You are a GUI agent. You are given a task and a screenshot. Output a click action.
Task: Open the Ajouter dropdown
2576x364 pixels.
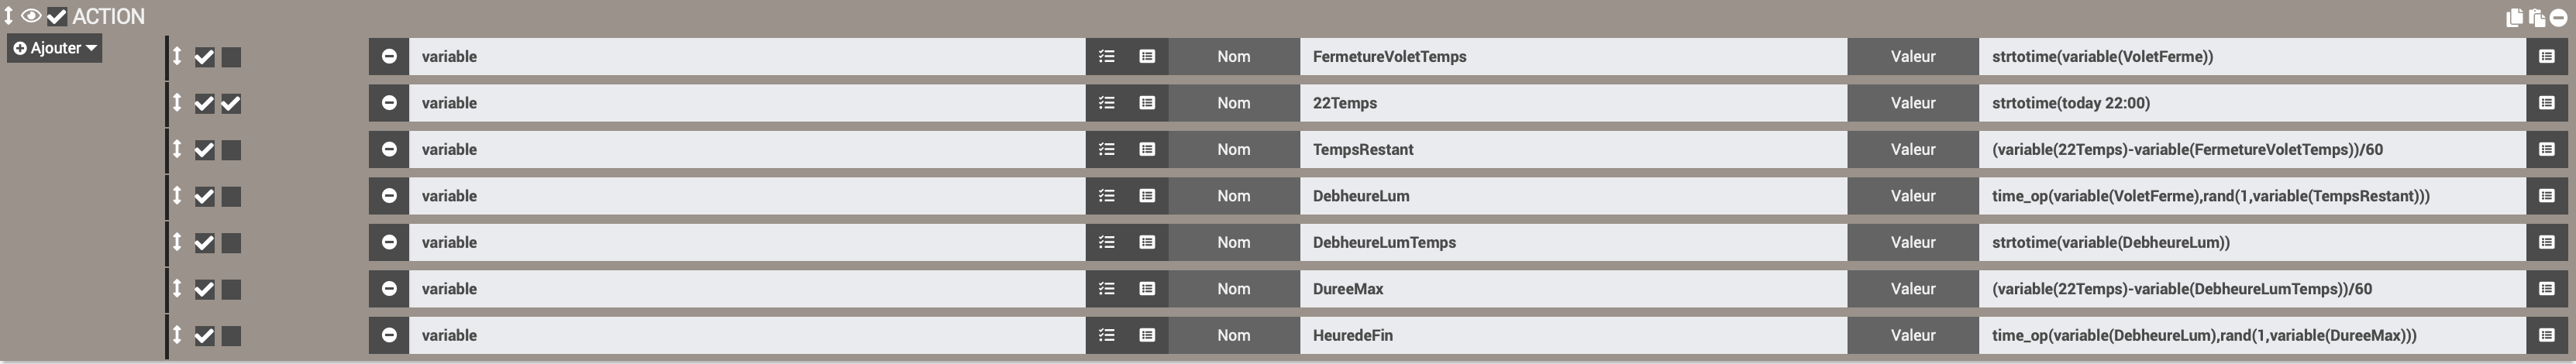point(55,48)
